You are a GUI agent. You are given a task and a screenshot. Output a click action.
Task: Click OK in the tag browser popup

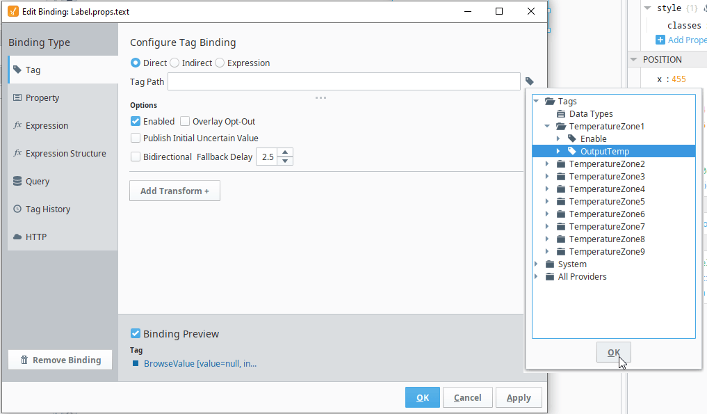tap(614, 352)
